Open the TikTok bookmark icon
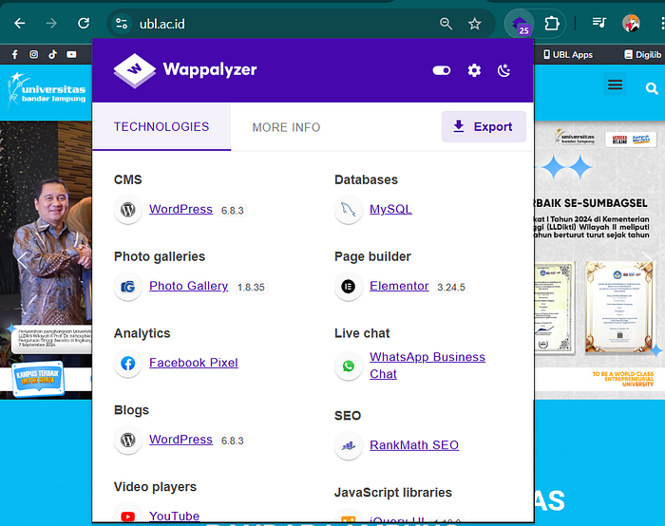Viewport: 665px width, 526px height. pos(52,54)
